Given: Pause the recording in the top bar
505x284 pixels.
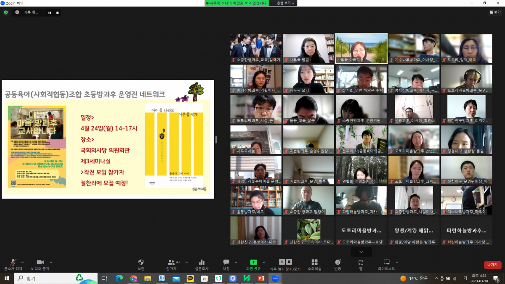Looking at the screenshot, I should point(50,13).
